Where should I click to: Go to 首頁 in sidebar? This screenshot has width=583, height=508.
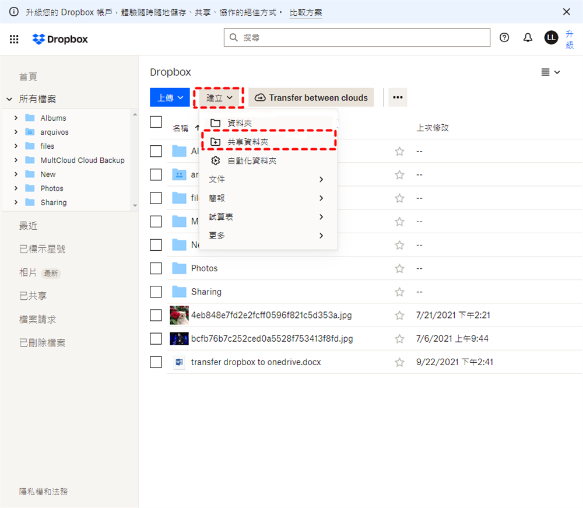pos(28,76)
